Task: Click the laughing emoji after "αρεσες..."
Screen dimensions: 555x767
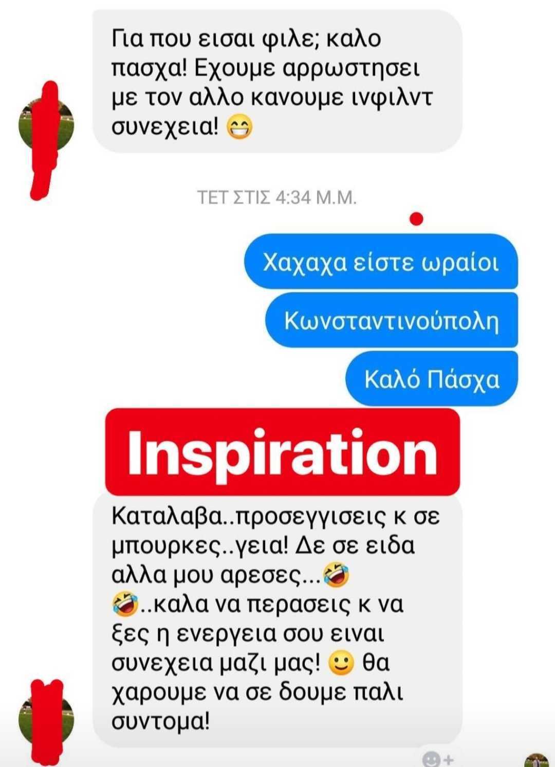Action: pyautogui.click(x=336, y=574)
